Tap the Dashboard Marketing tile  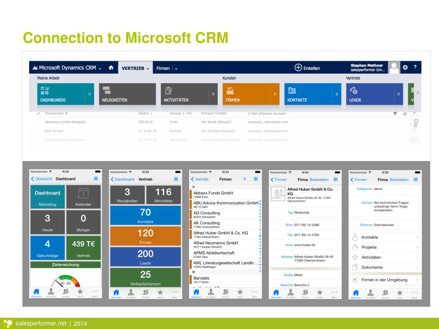coord(48,197)
